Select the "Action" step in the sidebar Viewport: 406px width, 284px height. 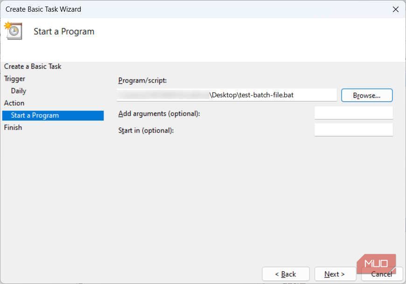click(x=14, y=103)
